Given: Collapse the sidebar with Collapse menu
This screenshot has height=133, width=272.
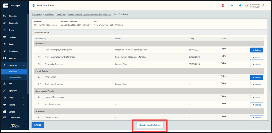Looking at the screenshot, I should (14, 117).
